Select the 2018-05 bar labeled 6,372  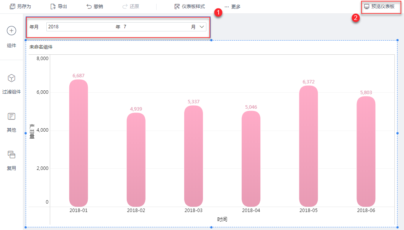pyautogui.click(x=308, y=146)
